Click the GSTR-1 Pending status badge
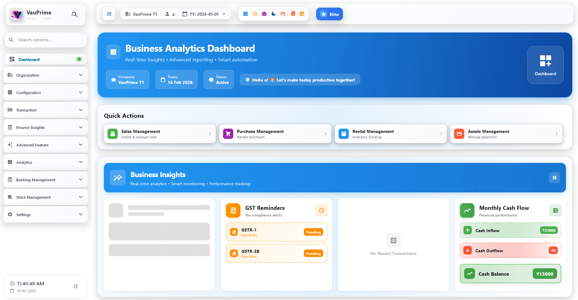Image resolution: width=578 pixels, height=300 pixels. click(313, 232)
